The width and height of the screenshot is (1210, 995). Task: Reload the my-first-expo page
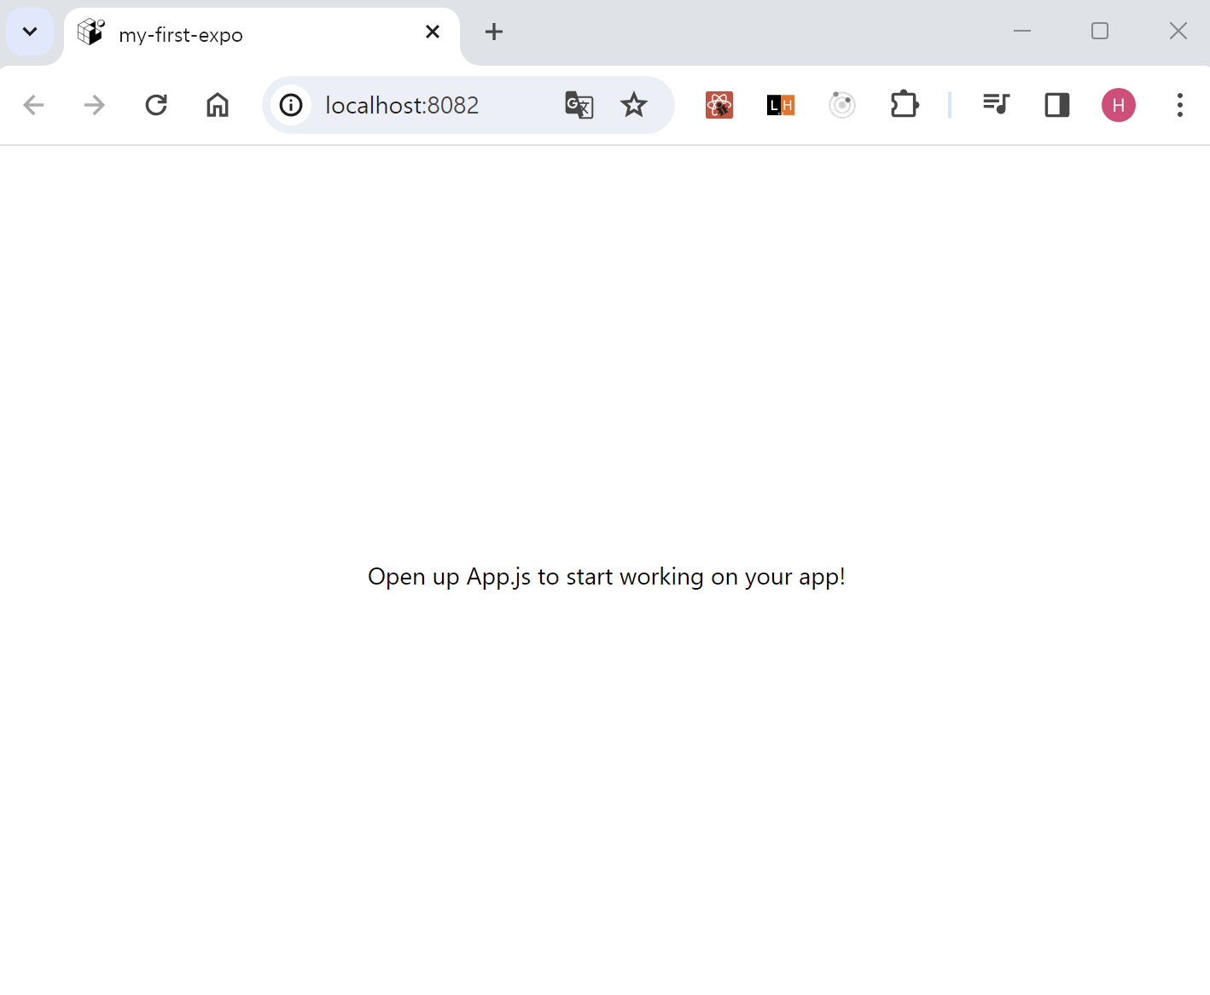(x=155, y=104)
